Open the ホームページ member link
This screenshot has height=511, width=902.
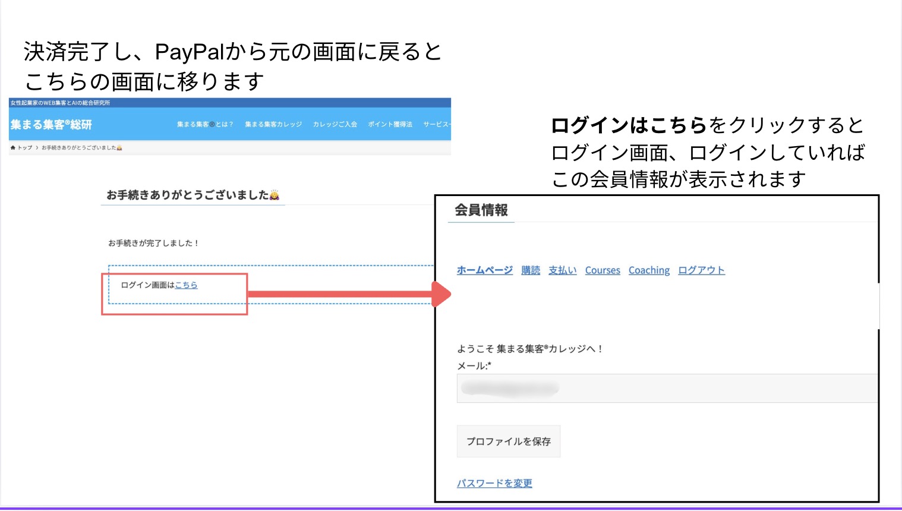484,270
